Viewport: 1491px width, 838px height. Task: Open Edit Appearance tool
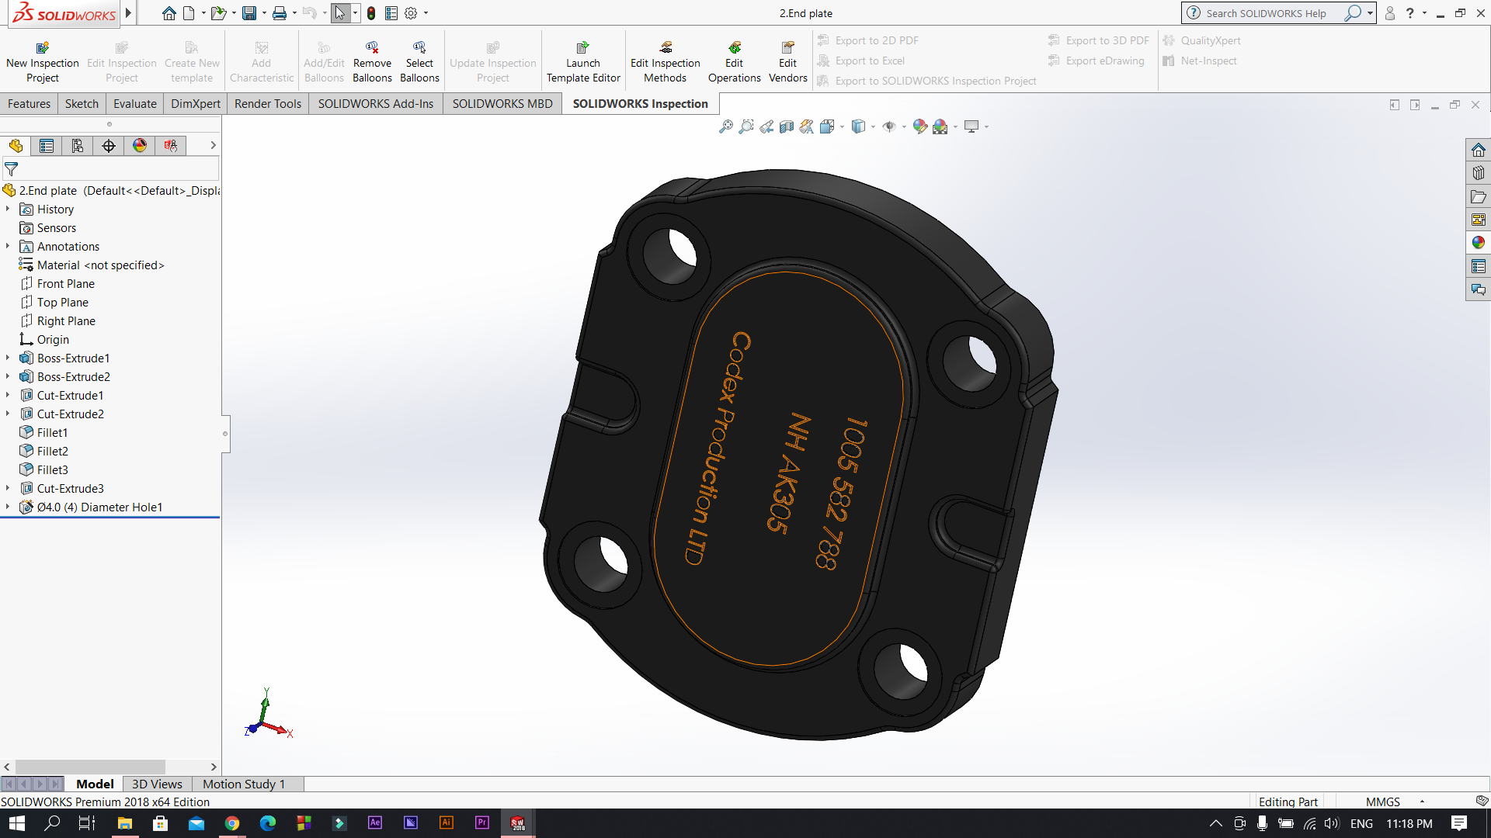919,126
